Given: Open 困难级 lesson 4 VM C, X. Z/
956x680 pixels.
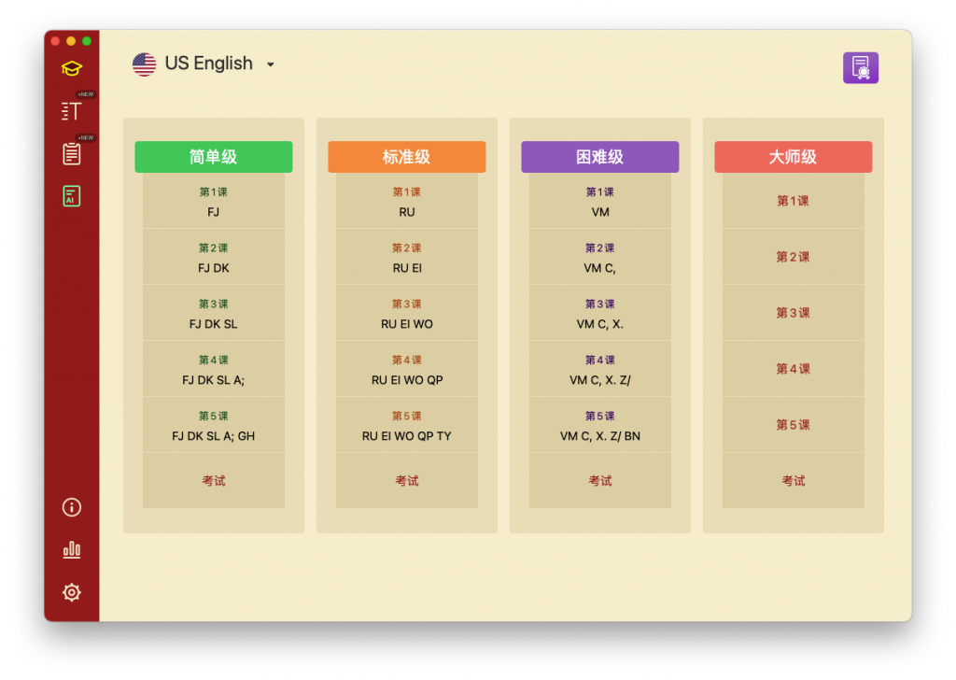Looking at the screenshot, I should 600,369.
